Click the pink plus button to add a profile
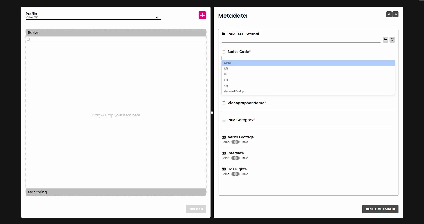This screenshot has width=424, height=224. [x=202, y=15]
